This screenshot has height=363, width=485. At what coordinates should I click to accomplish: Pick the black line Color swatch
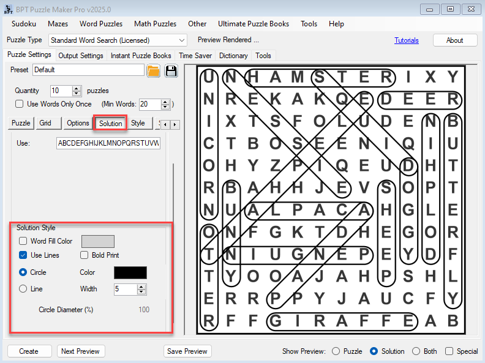(130, 272)
